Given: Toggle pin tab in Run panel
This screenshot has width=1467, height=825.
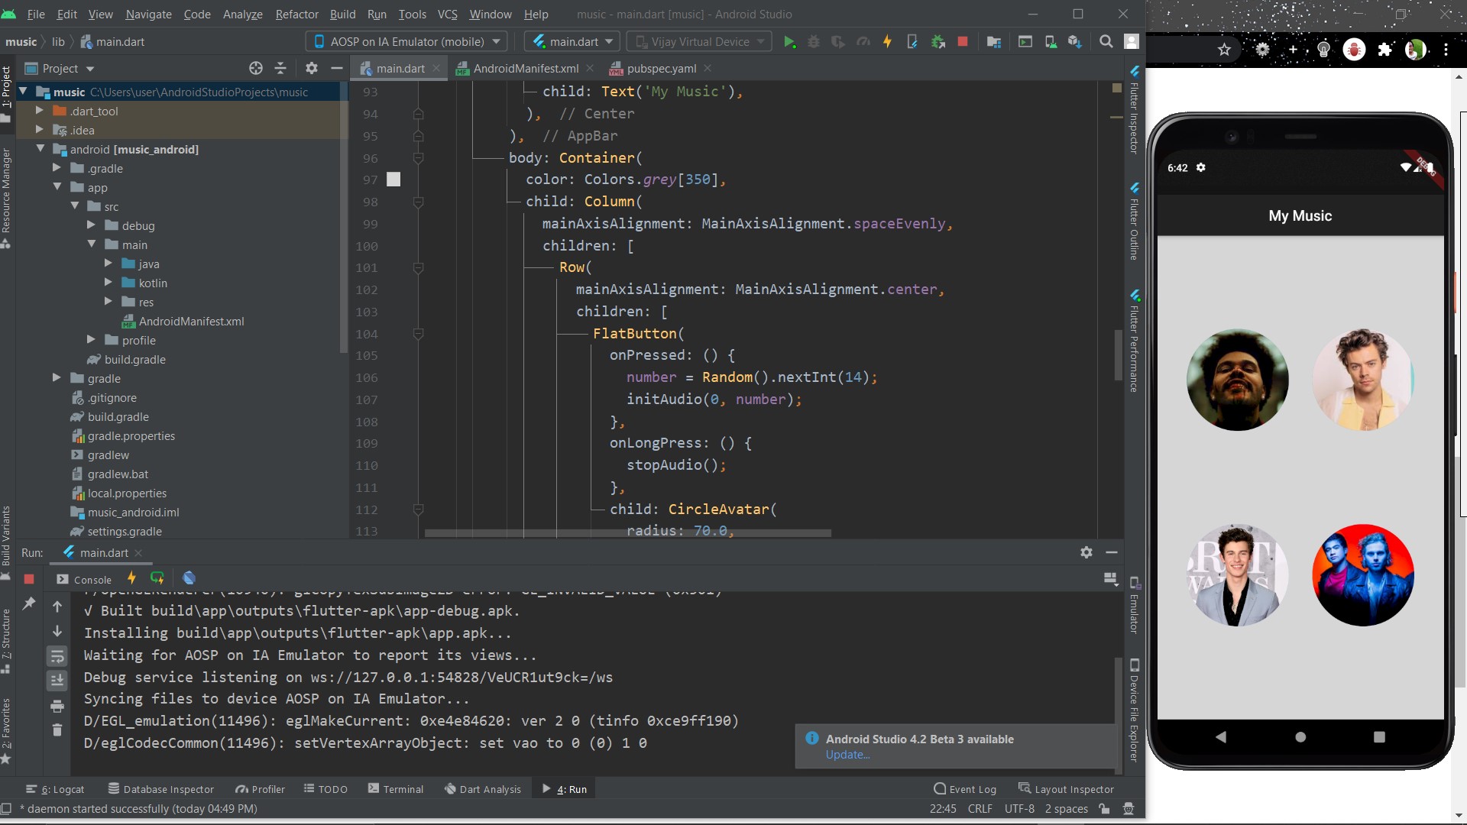Looking at the screenshot, I should point(29,604).
